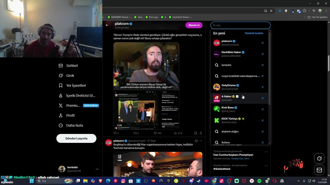Remove Kick Bans from recent searches

coord(262,109)
